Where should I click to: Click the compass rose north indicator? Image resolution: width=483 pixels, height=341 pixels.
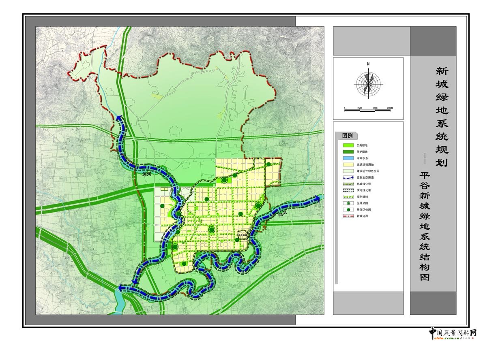click(368, 64)
